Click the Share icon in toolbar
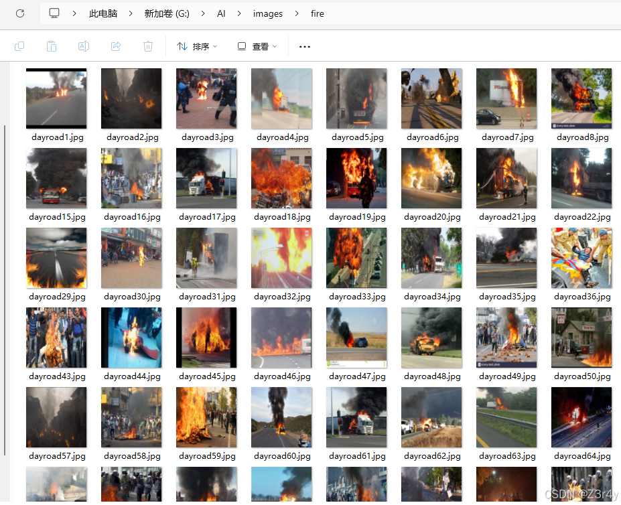Screen dimensions: 621x505 coord(116,47)
